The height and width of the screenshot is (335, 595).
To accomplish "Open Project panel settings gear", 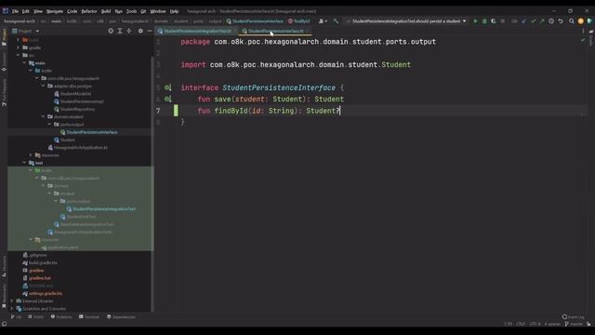I will [140, 31].
